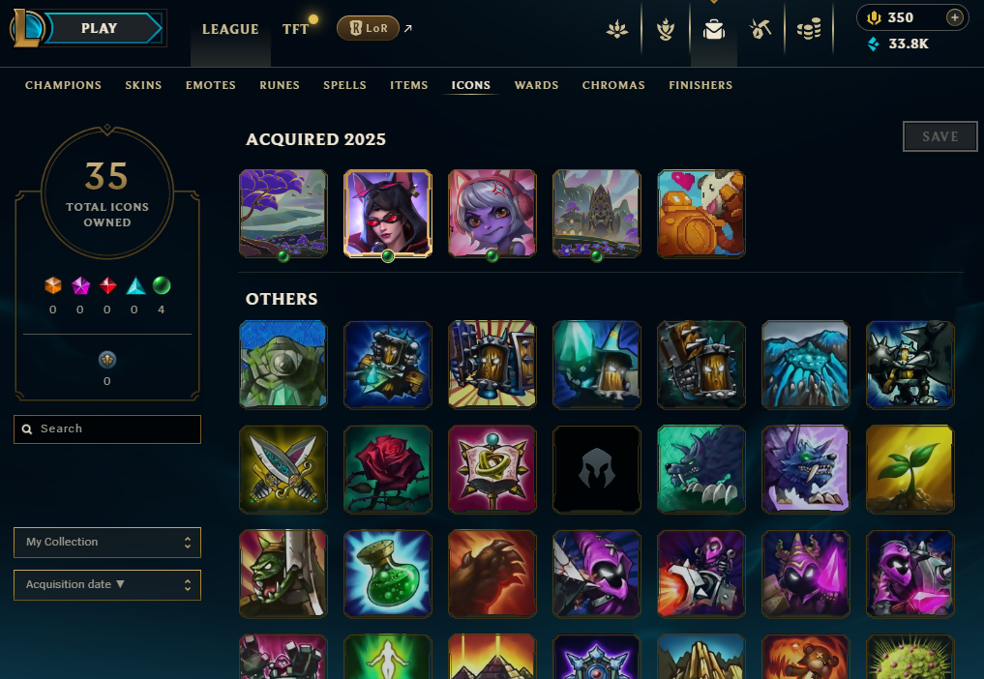Open Legends of Runeterra LoR button

[369, 28]
